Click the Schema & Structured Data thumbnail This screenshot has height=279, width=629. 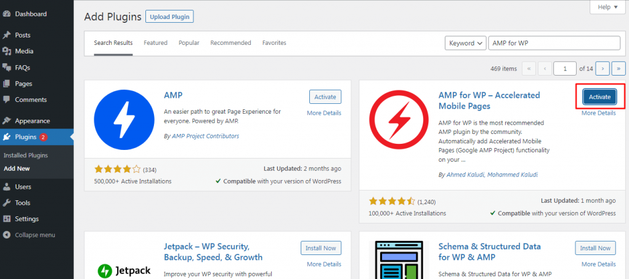point(399,260)
